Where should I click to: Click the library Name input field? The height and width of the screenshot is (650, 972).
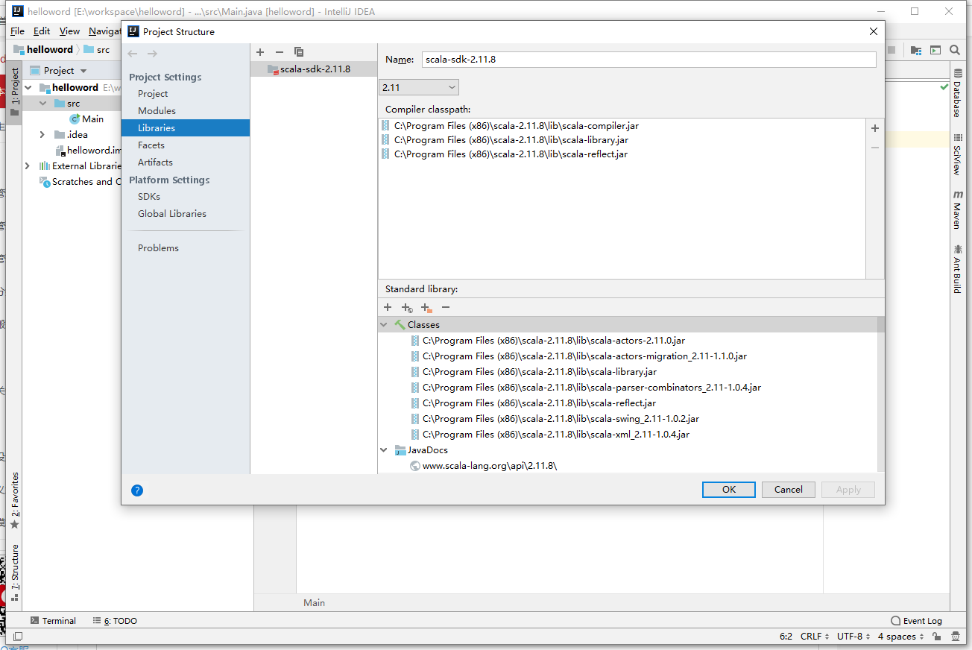click(648, 60)
